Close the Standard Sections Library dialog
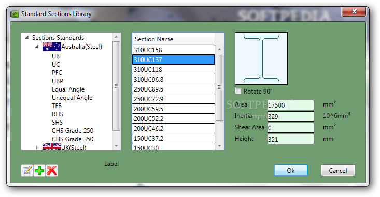380x197 pixels. click(x=354, y=11)
